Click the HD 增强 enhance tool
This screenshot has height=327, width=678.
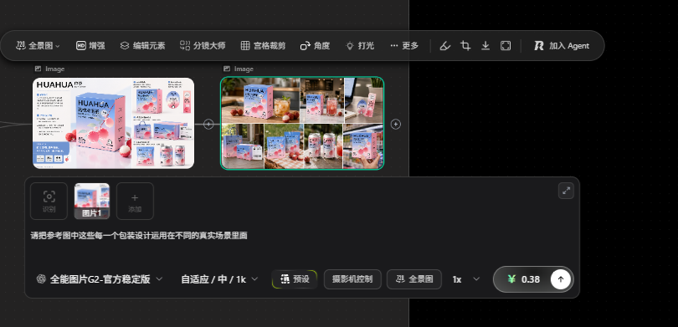pos(90,46)
